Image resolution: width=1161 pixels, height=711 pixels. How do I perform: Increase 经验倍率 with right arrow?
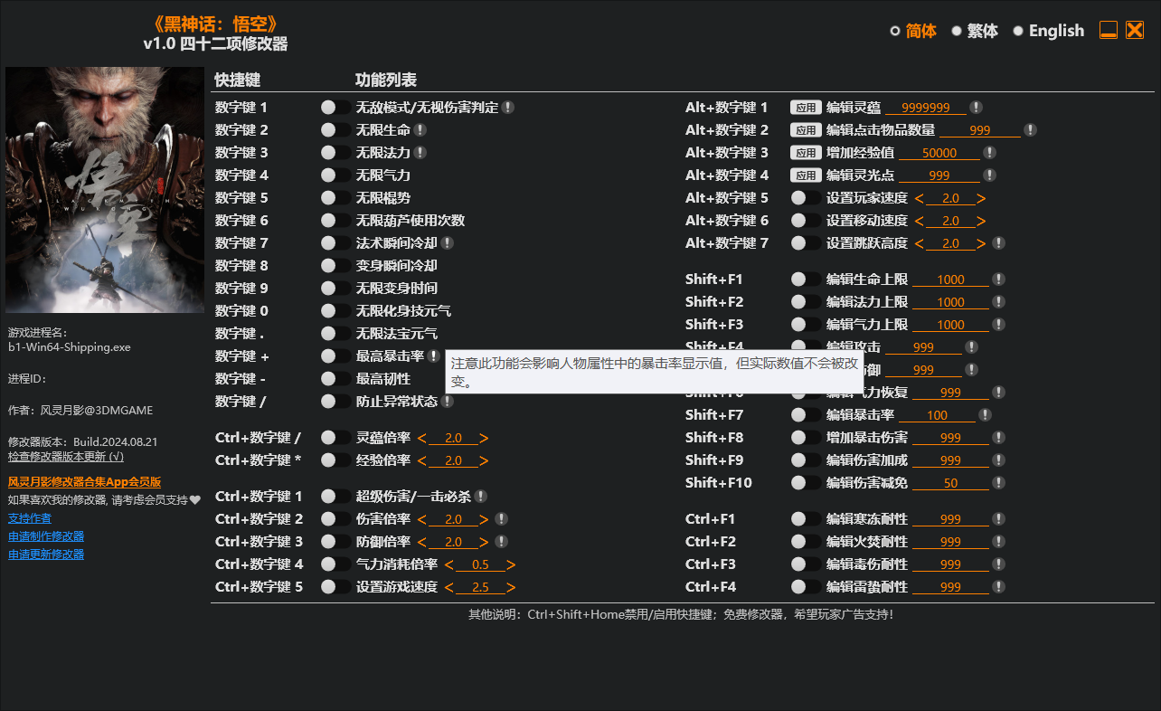point(484,460)
